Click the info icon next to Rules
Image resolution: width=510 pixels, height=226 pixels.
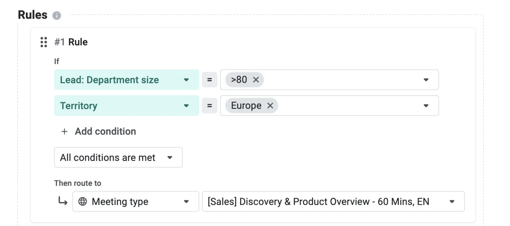pos(57,16)
